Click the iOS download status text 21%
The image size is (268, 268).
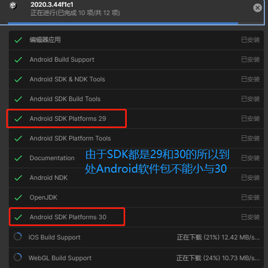point(218,237)
